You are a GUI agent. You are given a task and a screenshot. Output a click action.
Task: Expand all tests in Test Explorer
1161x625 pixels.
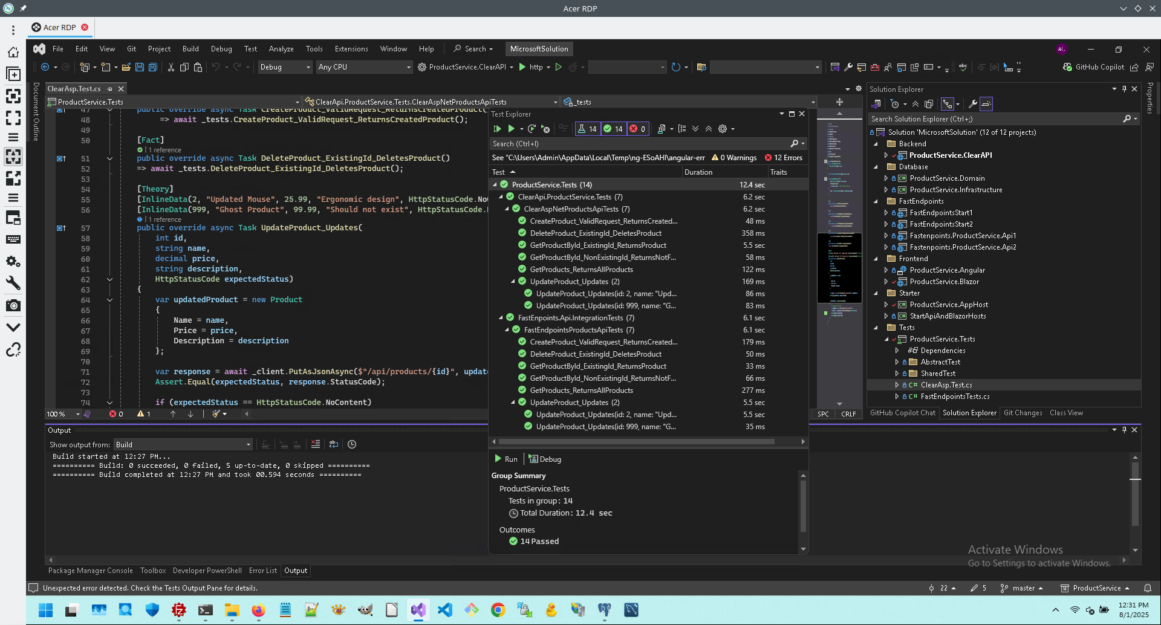(x=695, y=129)
